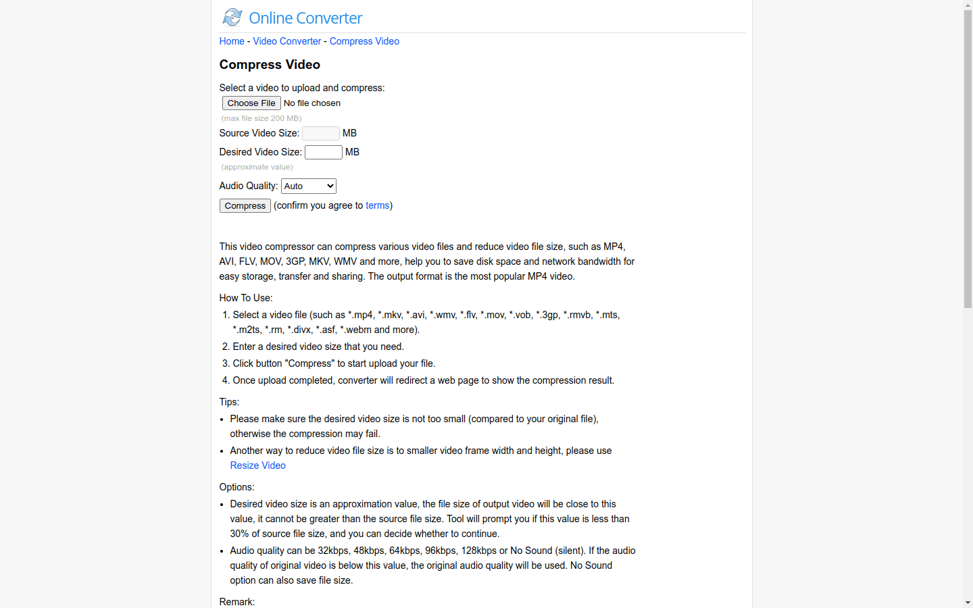Navigate to Video Converter
The height and width of the screenshot is (608, 973).
[x=286, y=41]
